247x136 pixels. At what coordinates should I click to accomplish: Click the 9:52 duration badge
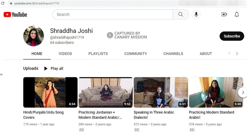127,104
